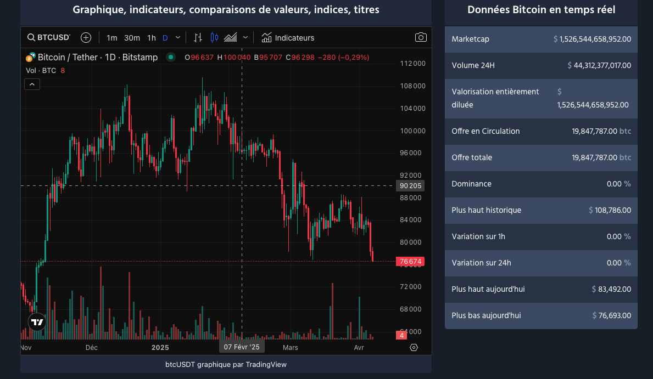Select the daily D timeframe
The image size is (653, 379).
click(165, 38)
